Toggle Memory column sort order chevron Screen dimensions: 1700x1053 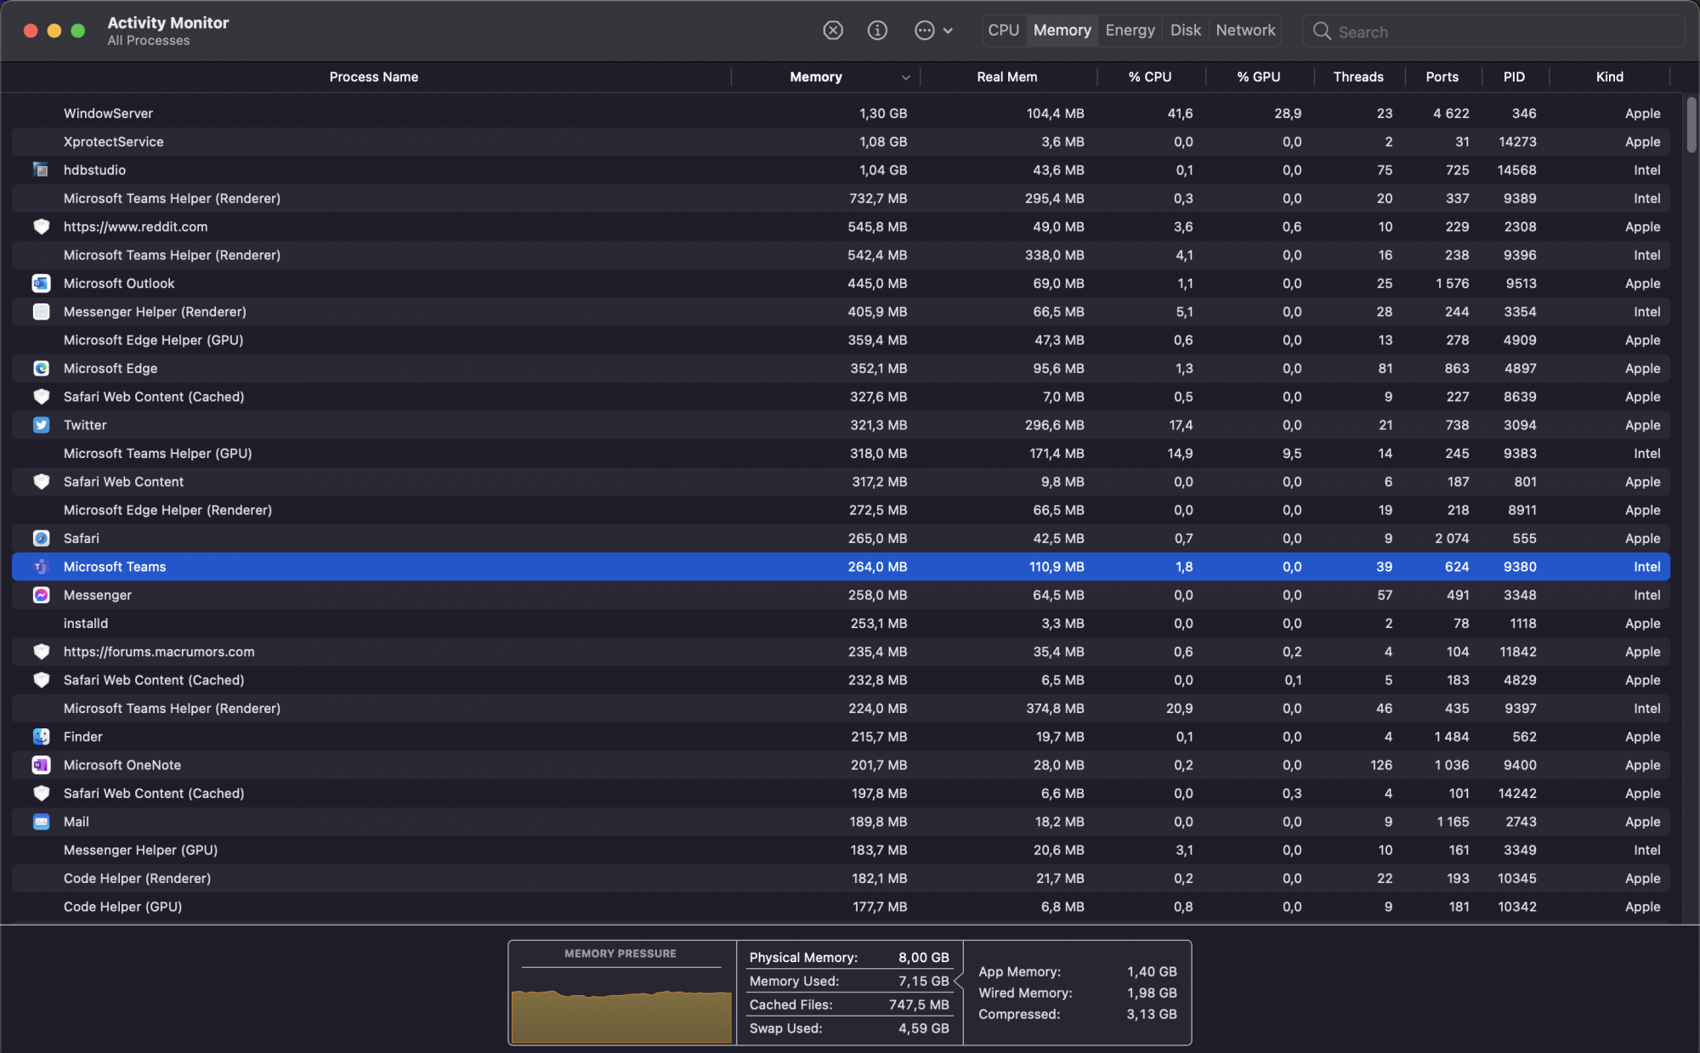[905, 77]
